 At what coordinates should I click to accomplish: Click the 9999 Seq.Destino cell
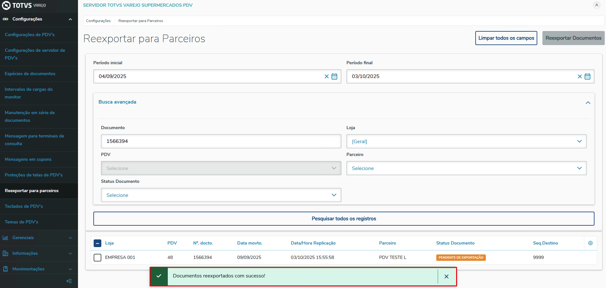538,258
